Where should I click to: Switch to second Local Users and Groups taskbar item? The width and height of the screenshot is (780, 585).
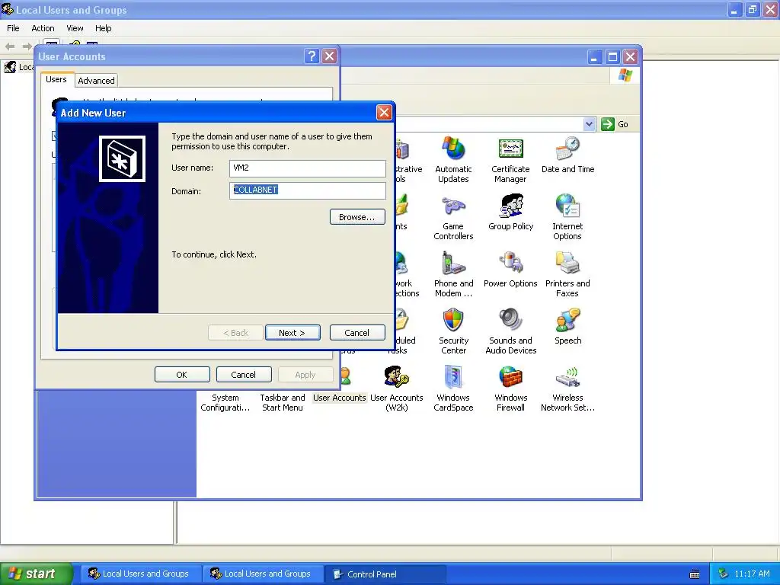(x=261, y=574)
